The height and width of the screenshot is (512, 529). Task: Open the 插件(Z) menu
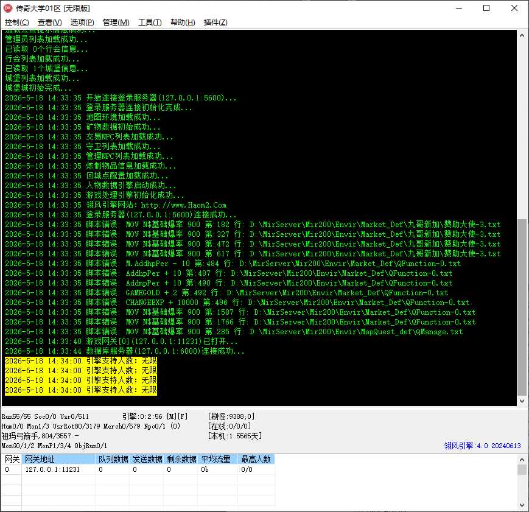215,23
